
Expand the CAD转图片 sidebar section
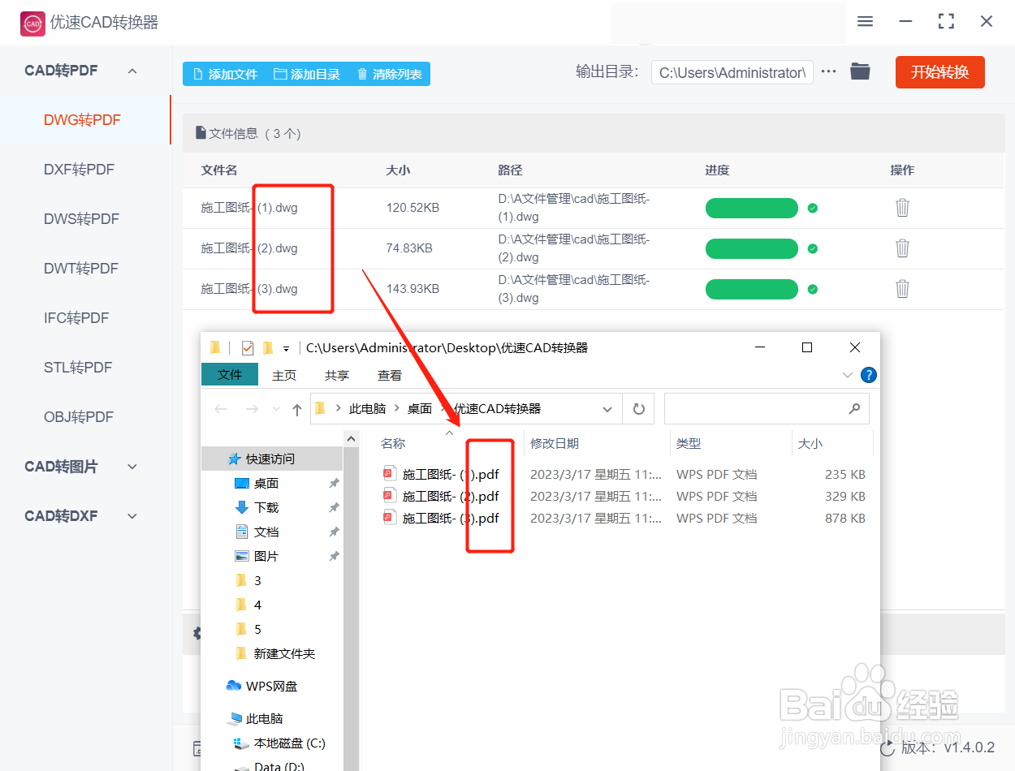point(132,467)
